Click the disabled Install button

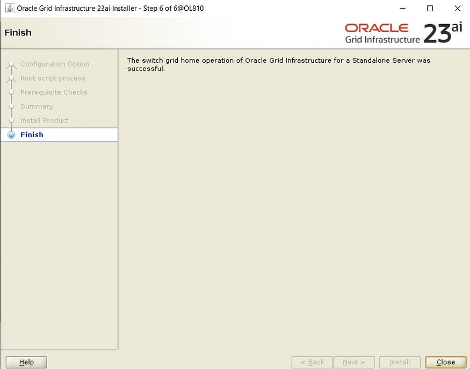400,362
